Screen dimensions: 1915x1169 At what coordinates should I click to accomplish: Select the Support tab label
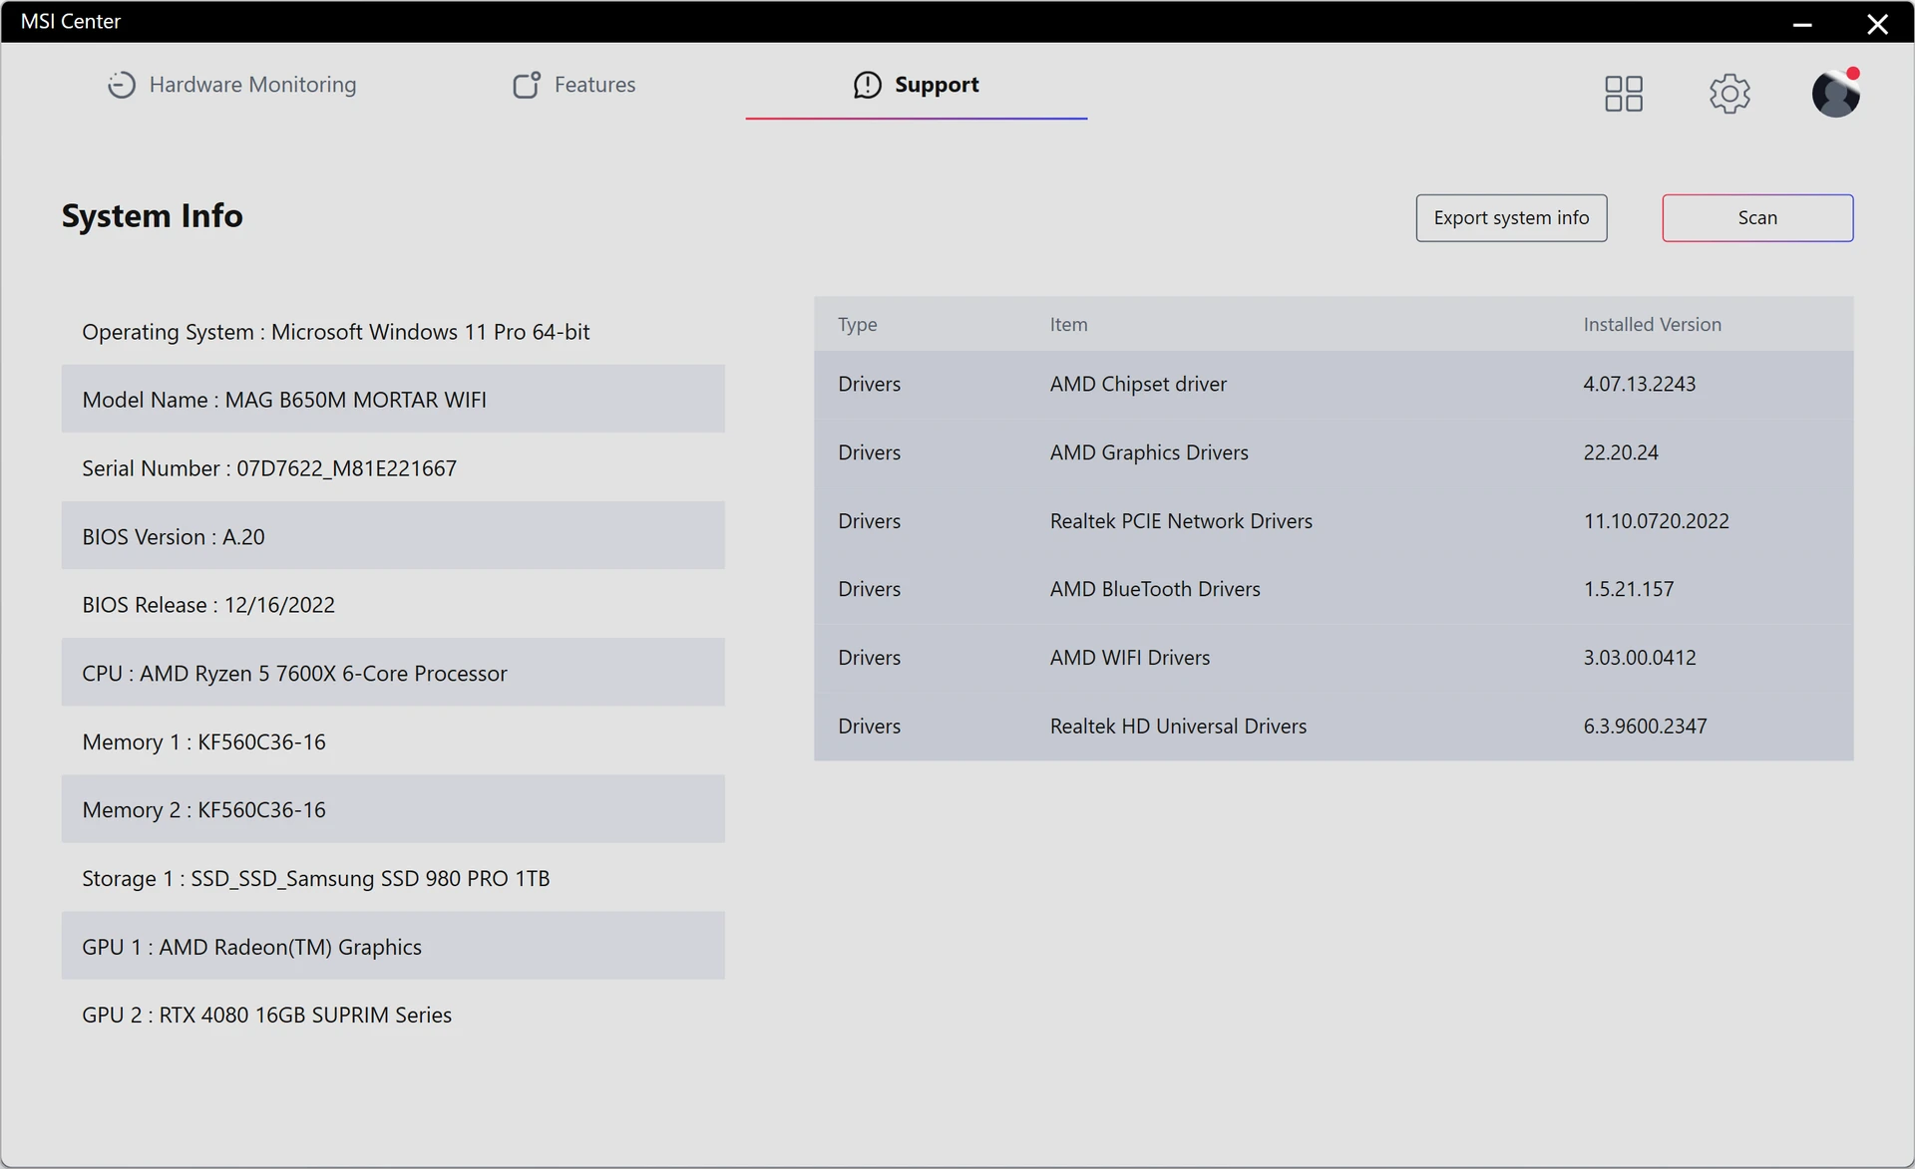pos(937,85)
